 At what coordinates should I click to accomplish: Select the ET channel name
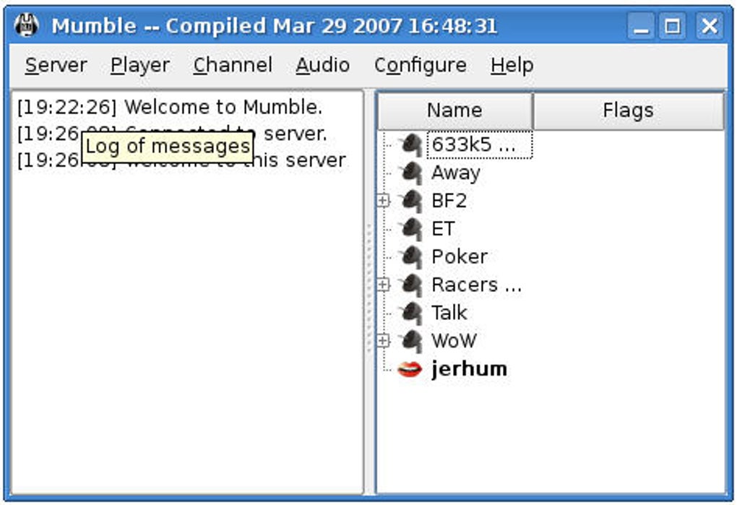coord(443,229)
